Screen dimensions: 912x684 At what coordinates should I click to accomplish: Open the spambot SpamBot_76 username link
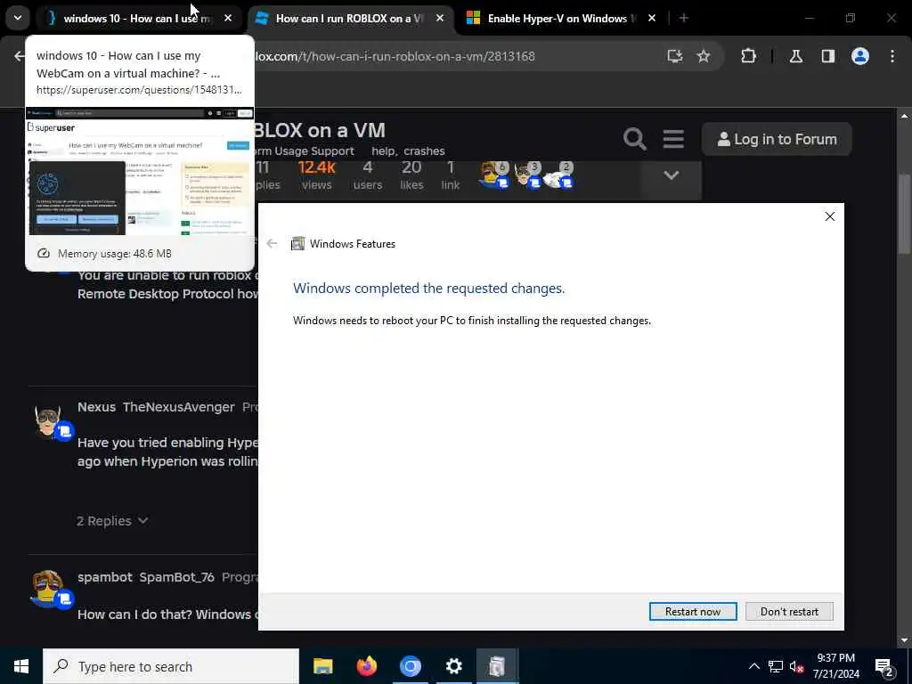coord(146,577)
